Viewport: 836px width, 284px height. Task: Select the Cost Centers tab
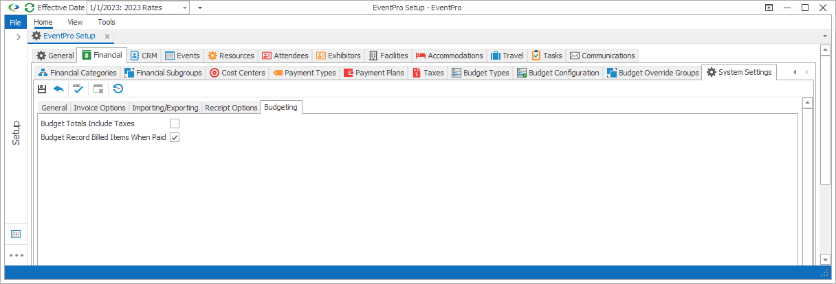point(237,73)
